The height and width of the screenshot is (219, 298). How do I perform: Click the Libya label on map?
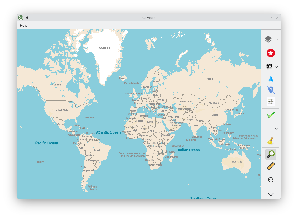coord(150,122)
